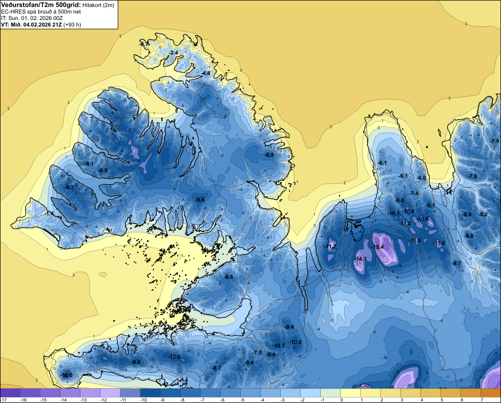501x403 pixels.
Task: Click the -7.9 temperature label
Action: (x=494, y=141)
